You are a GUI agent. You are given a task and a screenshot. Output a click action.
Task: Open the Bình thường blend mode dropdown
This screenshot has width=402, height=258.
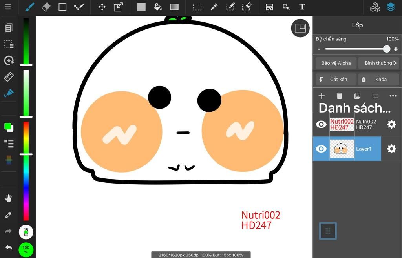pos(378,63)
